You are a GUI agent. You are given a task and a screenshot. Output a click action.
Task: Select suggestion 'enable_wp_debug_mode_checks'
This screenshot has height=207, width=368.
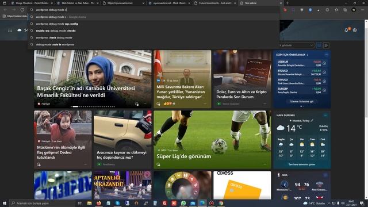pos(154,30)
